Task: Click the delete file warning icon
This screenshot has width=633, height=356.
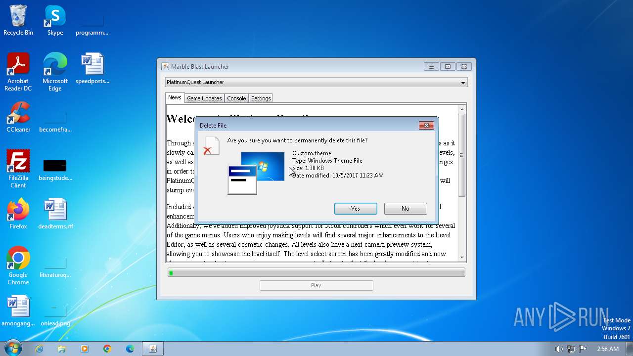Action: click(x=211, y=146)
